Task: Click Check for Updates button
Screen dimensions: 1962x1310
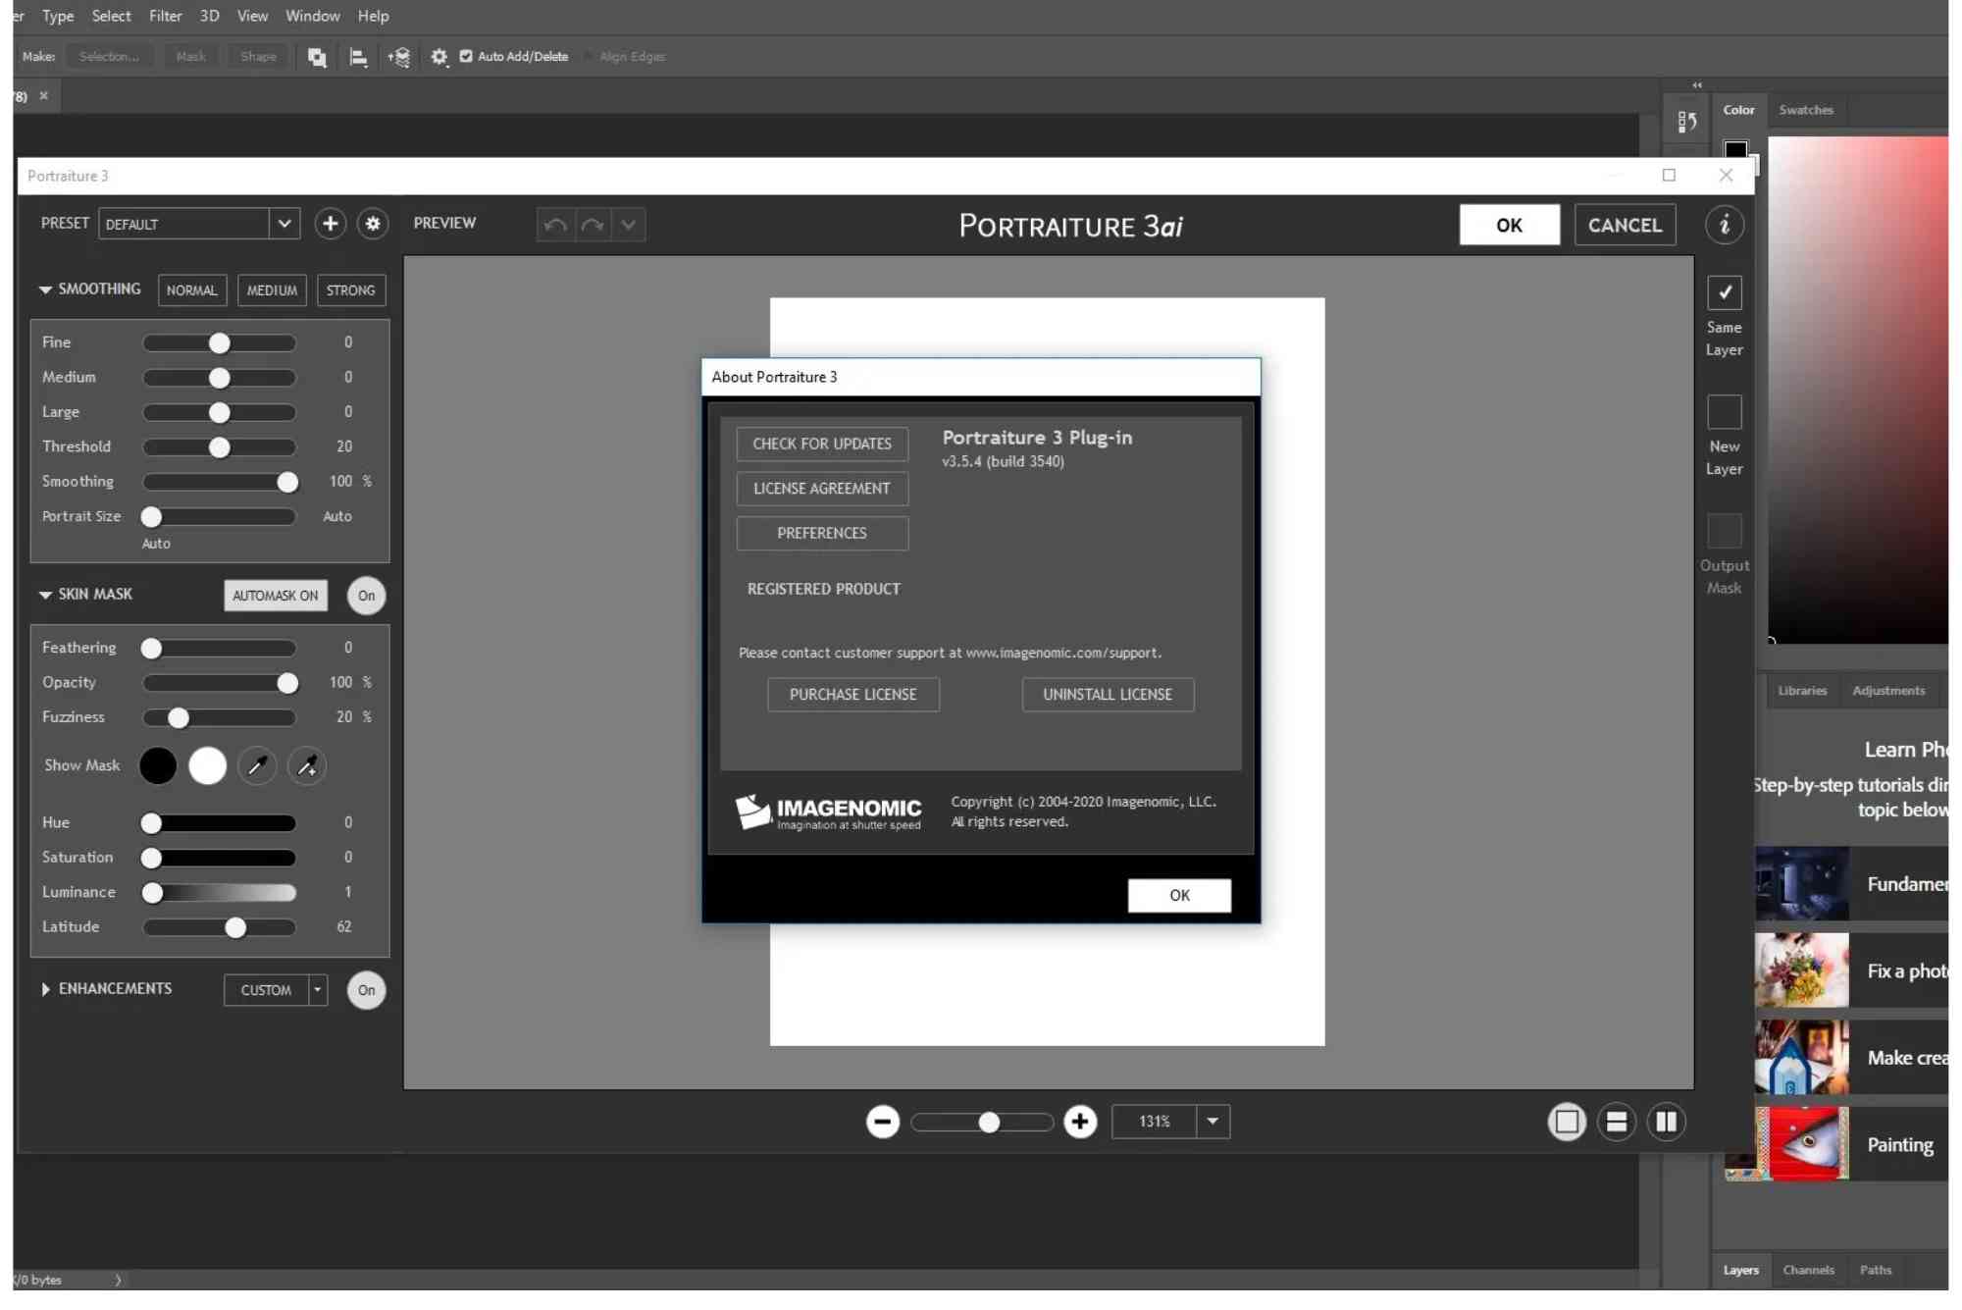Action: point(822,445)
